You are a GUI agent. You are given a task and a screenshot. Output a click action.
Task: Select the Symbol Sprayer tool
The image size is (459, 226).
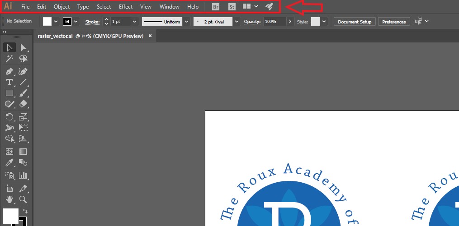pyautogui.click(x=9, y=175)
